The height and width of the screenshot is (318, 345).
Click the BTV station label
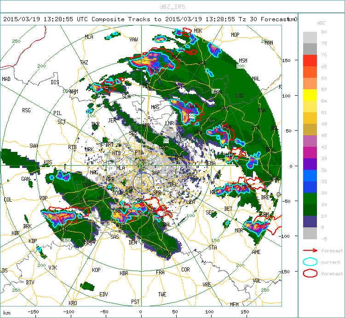(30, 283)
